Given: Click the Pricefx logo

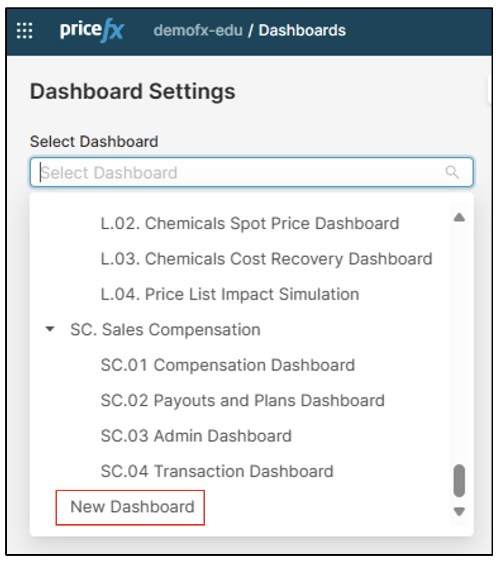Looking at the screenshot, I should click(91, 30).
